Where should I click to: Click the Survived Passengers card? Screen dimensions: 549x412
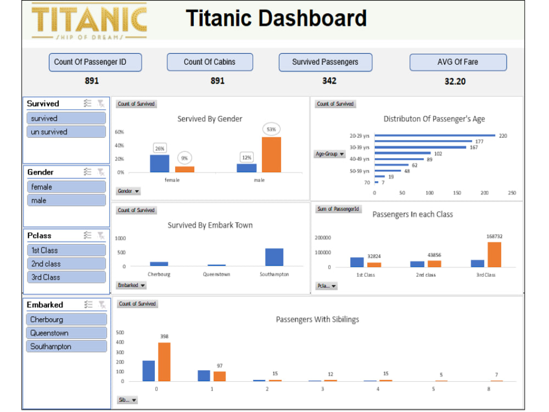(325, 62)
